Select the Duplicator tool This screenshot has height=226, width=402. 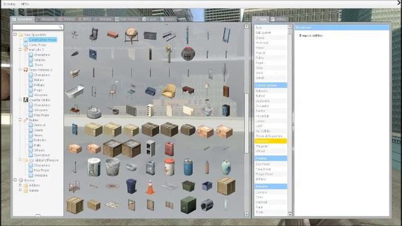tap(271, 101)
